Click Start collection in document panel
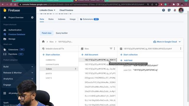Image resolution: width=189 pixels, height=106 pixels. pos(129,55)
